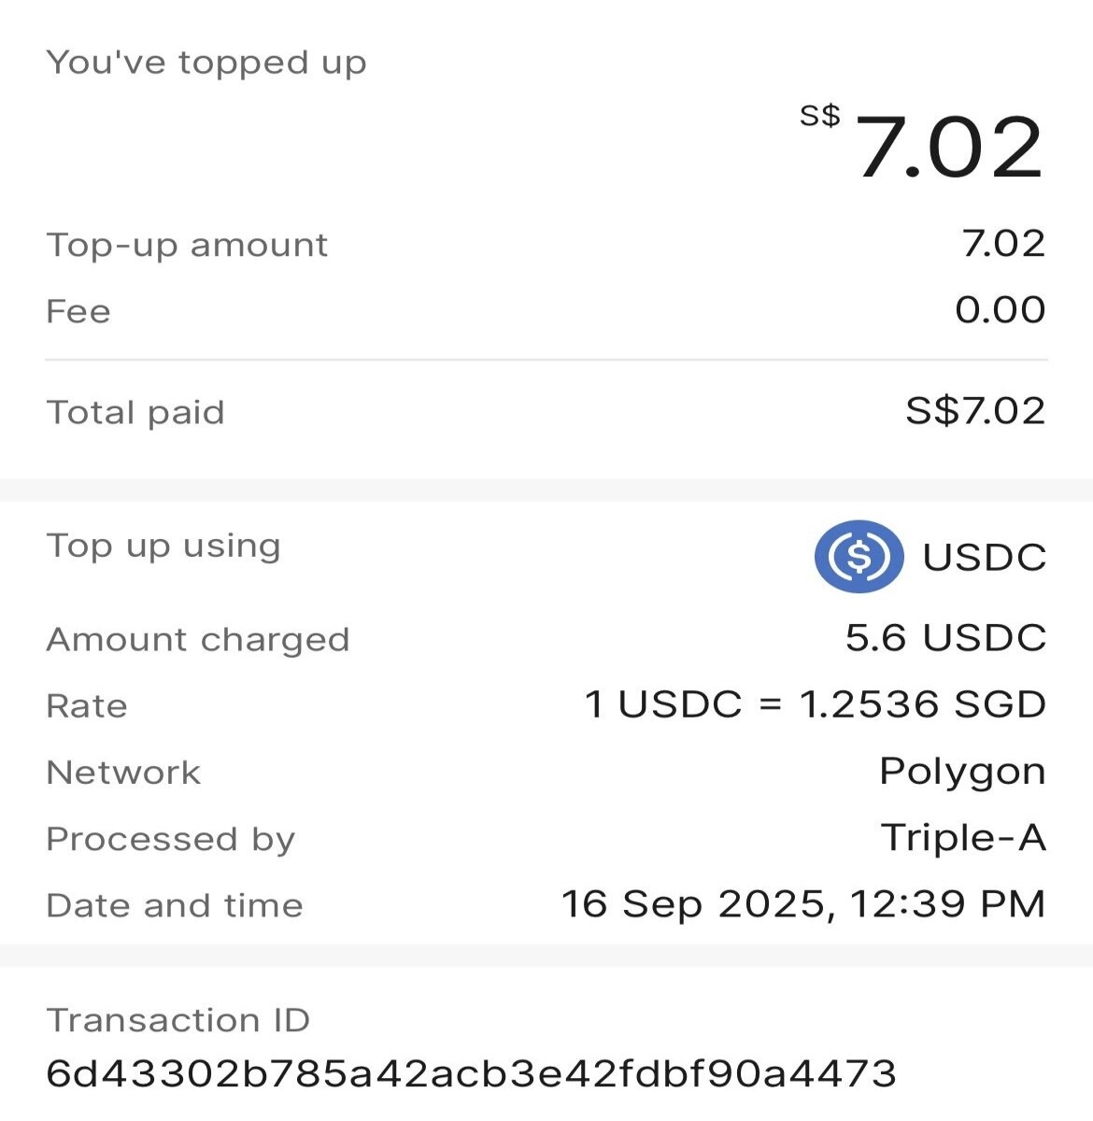Click the Fee value 0.00
Viewport: 1093px width, 1121px height.
[x=1000, y=310]
